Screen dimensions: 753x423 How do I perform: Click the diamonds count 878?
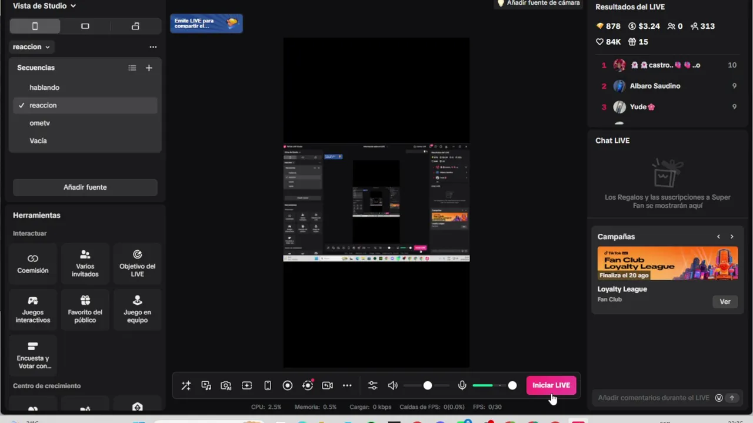pyautogui.click(x=608, y=26)
